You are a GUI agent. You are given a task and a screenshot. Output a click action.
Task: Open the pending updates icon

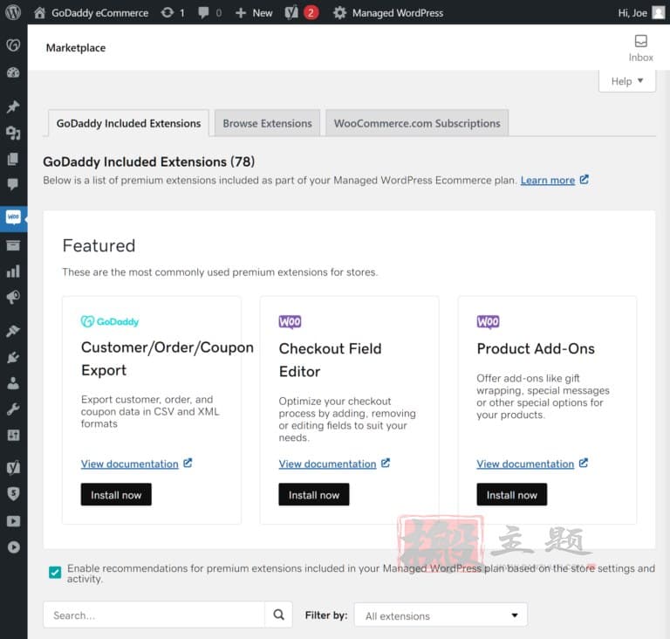(x=173, y=13)
